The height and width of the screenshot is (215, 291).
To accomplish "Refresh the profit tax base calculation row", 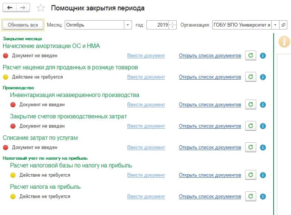I will 251,175.
